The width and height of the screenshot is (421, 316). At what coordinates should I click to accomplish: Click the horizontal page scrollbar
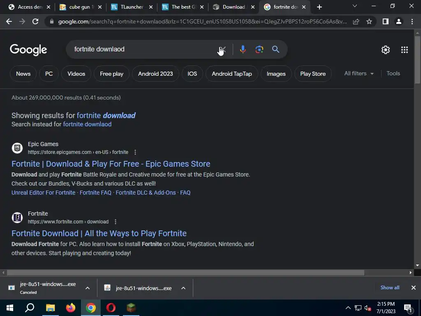(185, 273)
